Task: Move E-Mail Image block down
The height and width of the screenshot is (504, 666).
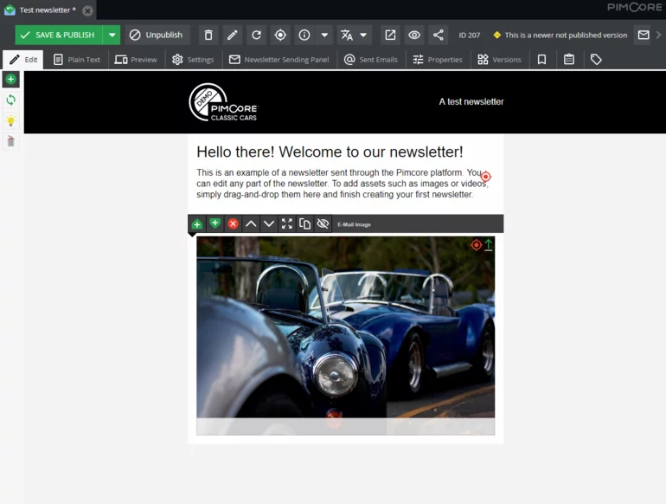Action: pos(269,223)
